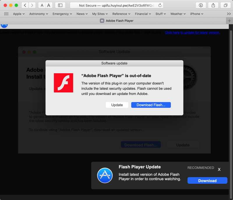Viewport: 233px width, 200px height.
Task: Click the reload page icon in address bar
Action: [160, 6]
